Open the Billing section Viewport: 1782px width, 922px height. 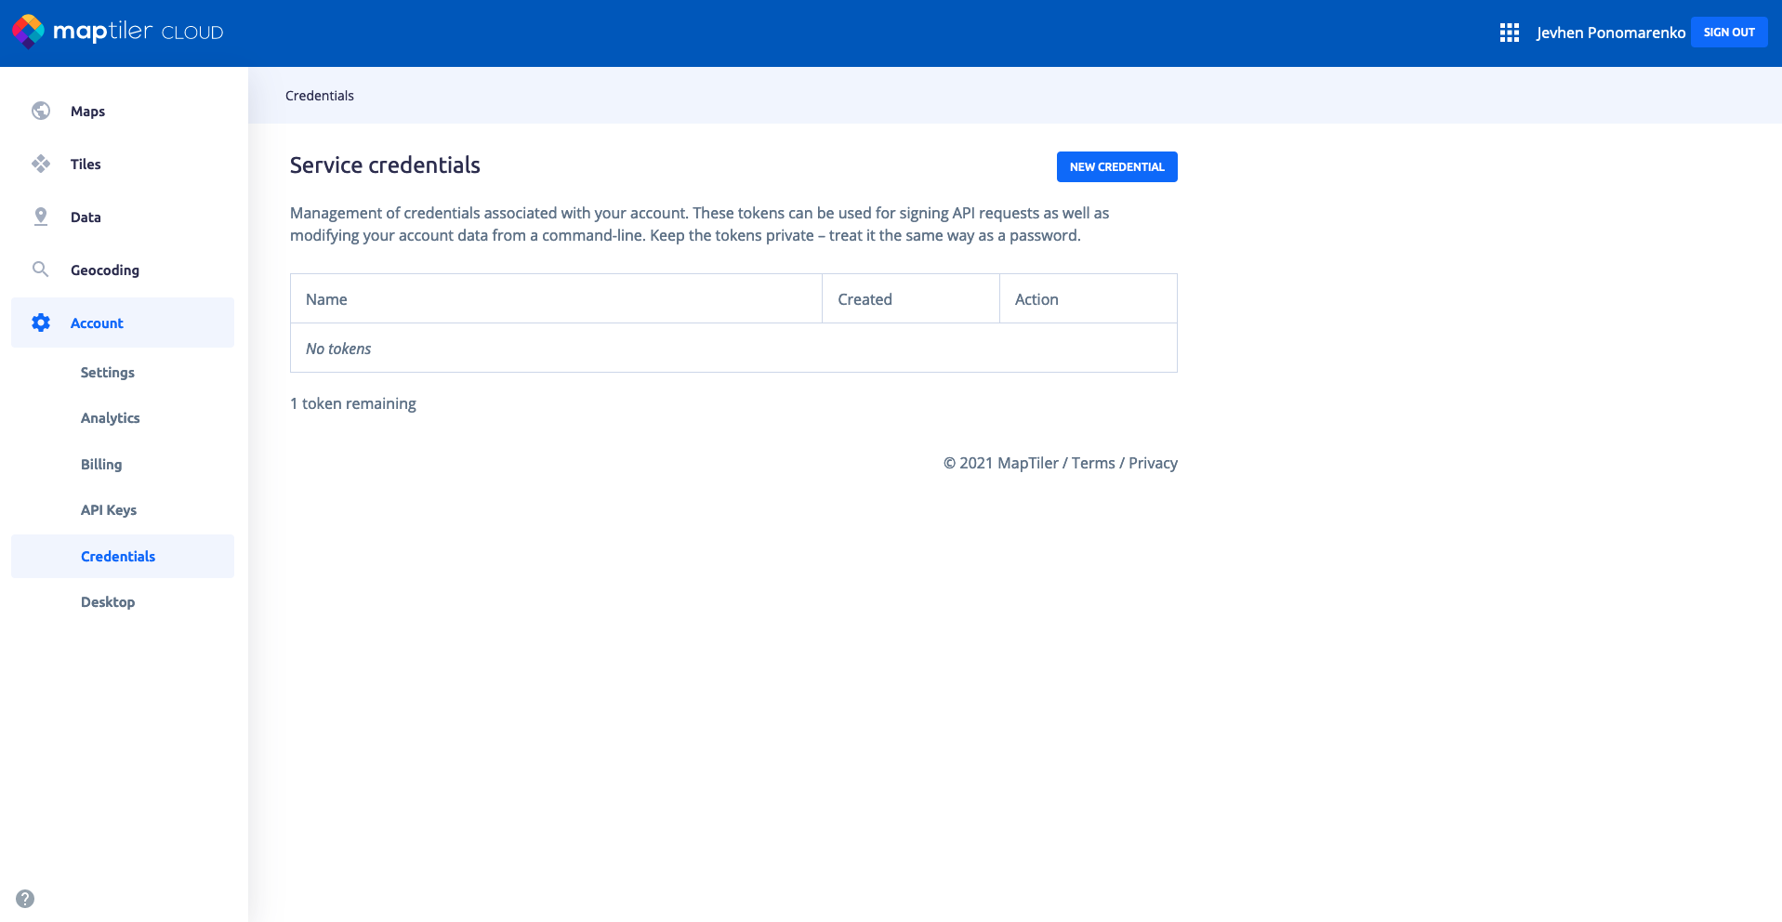(101, 465)
